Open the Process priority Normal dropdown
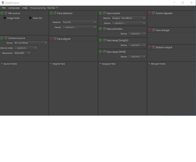This screenshot has height=162, width=196. [x=53, y=8]
